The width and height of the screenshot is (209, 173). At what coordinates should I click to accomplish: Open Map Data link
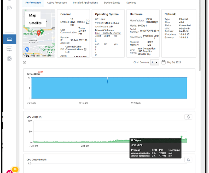point(36,56)
